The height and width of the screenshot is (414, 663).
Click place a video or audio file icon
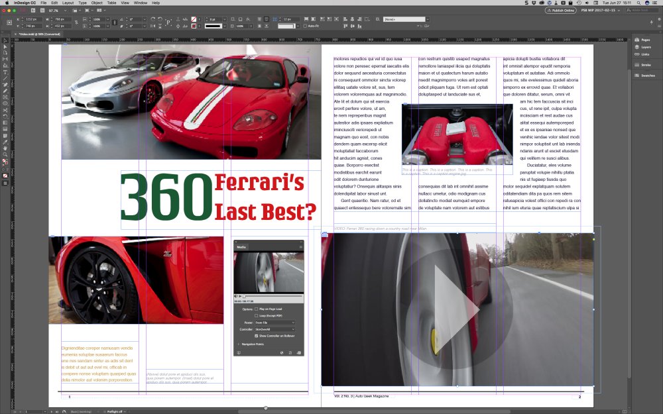pyautogui.click(x=298, y=353)
